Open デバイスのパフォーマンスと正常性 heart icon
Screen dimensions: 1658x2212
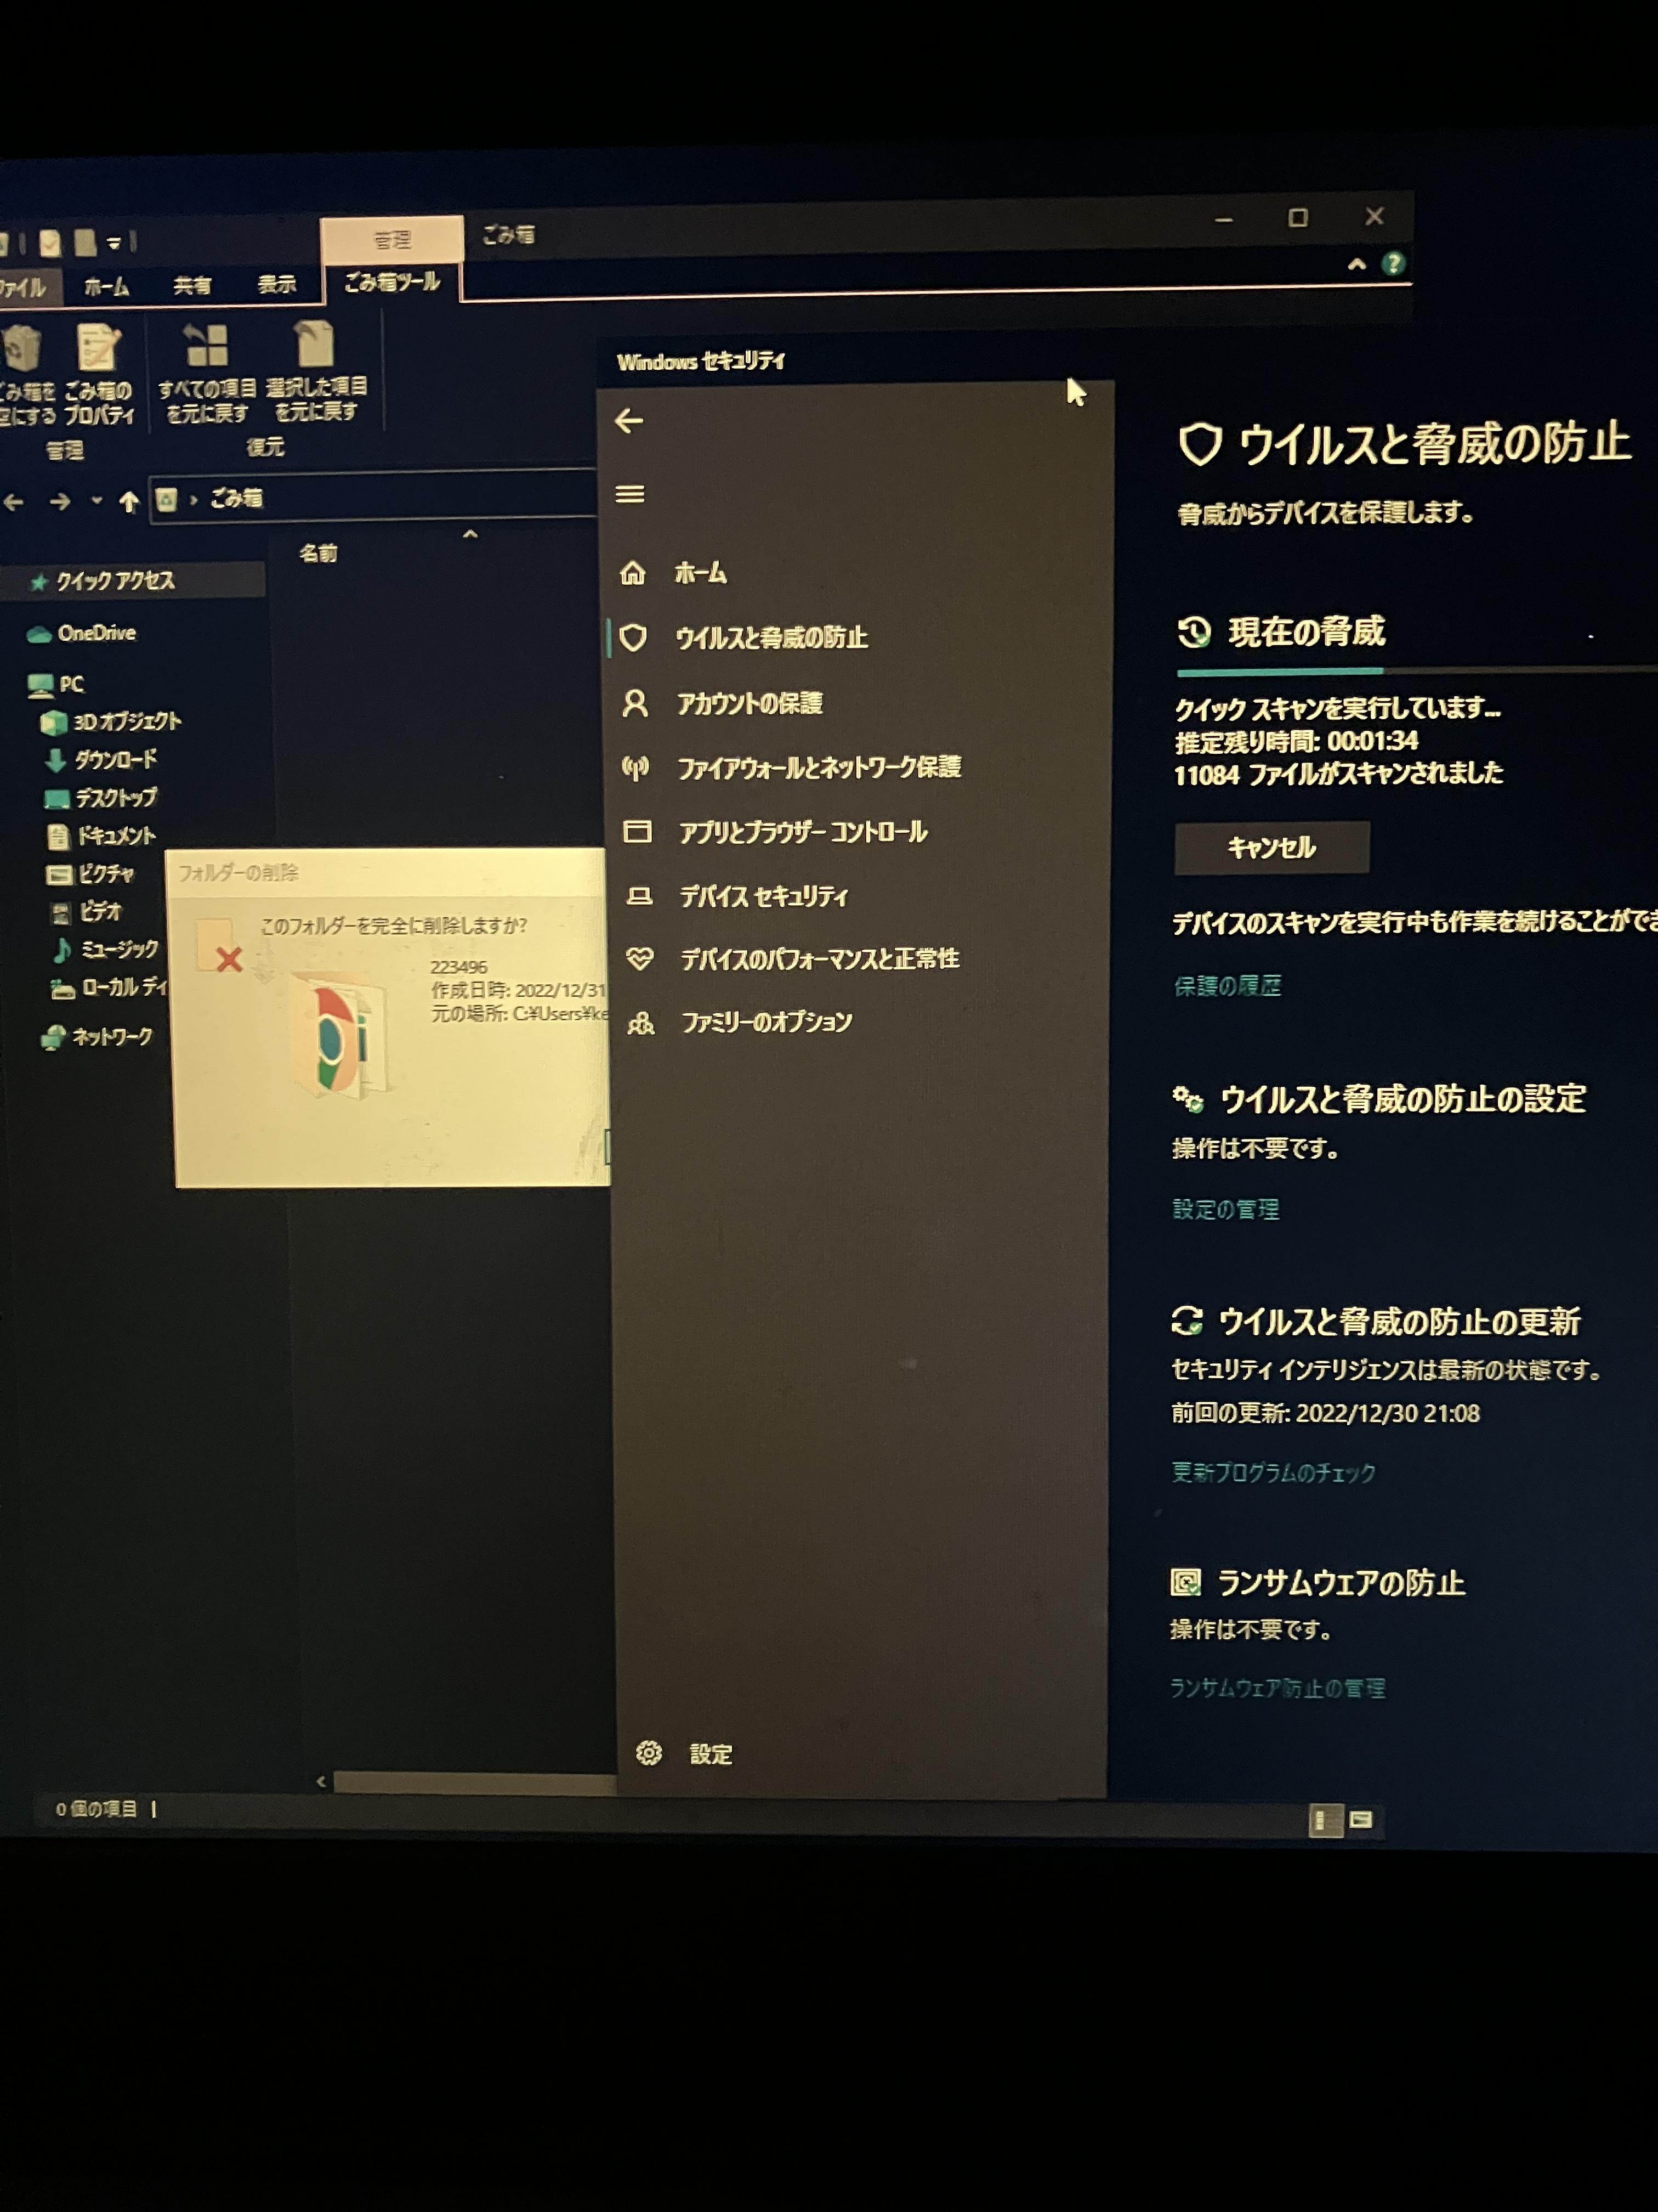click(x=640, y=959)
